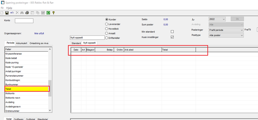Viewport: 258px width, 120px height.
Task: Click the Nytt oppsett name text field
Action: (x=87, y=37)
